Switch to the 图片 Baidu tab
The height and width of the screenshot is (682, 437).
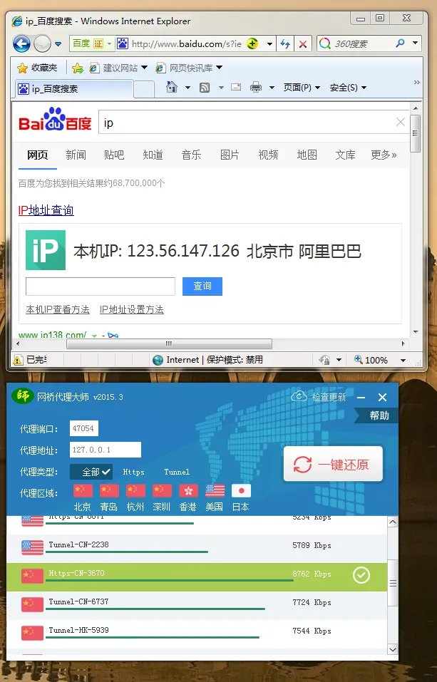point(230,155)
